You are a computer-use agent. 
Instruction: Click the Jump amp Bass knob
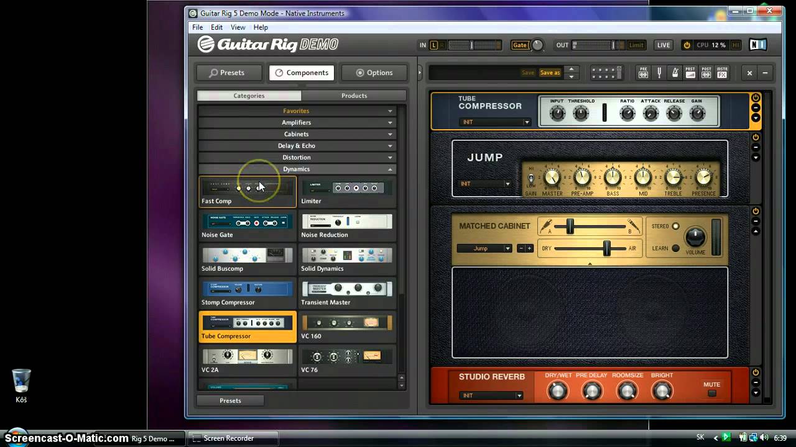(x=613, y=178)
